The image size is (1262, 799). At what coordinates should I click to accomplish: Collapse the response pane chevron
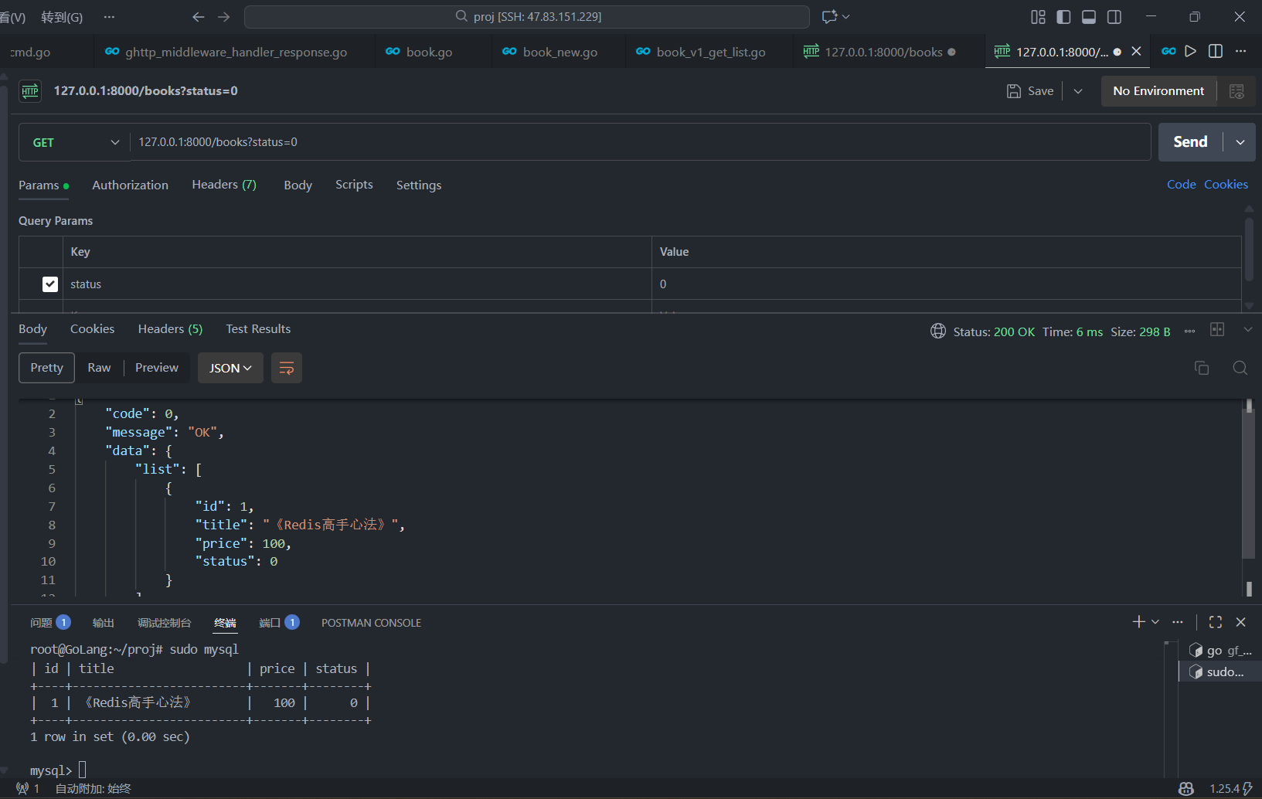click(1248, 329)
